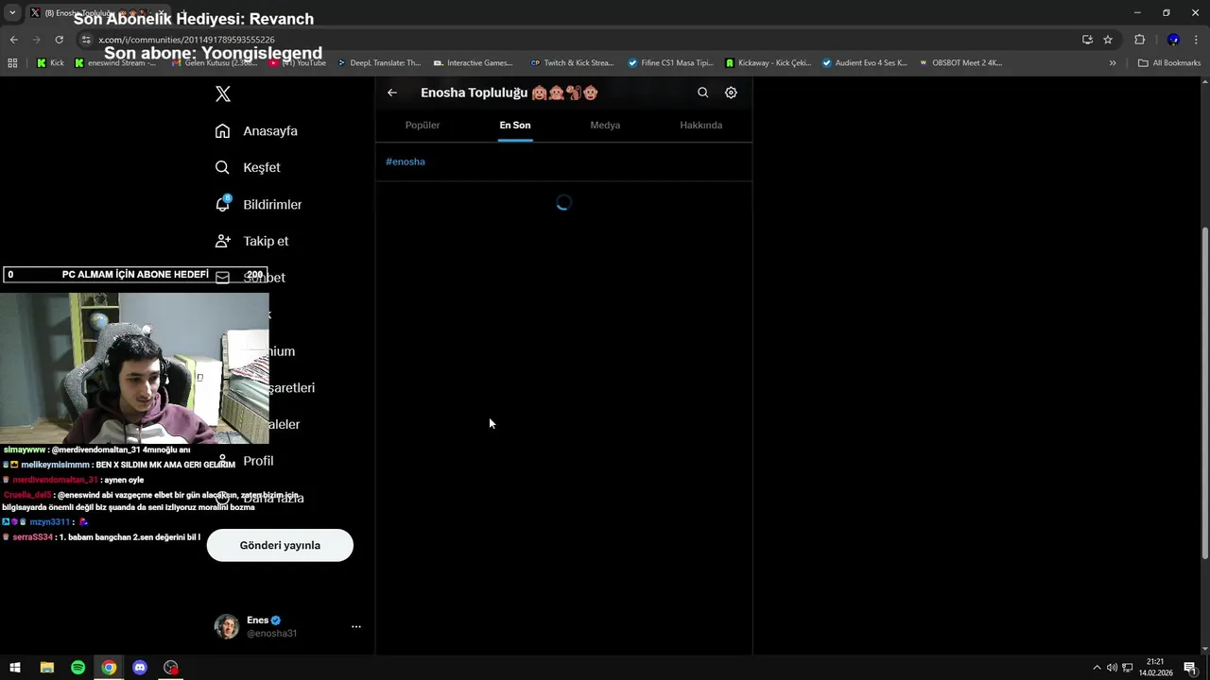Click the #enosha hashtag link
1210x680 pixels.
406,161
